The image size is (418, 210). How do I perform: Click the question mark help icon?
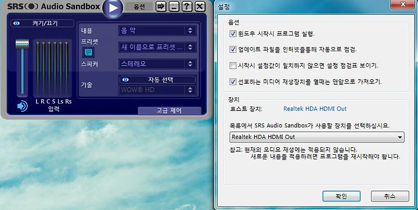tap(187, 6)
